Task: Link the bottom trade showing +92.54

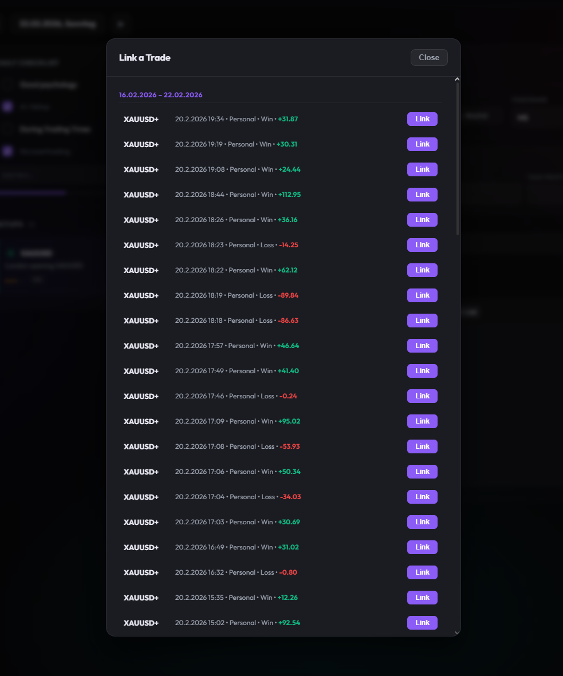Action: click(x=422, y=622)
